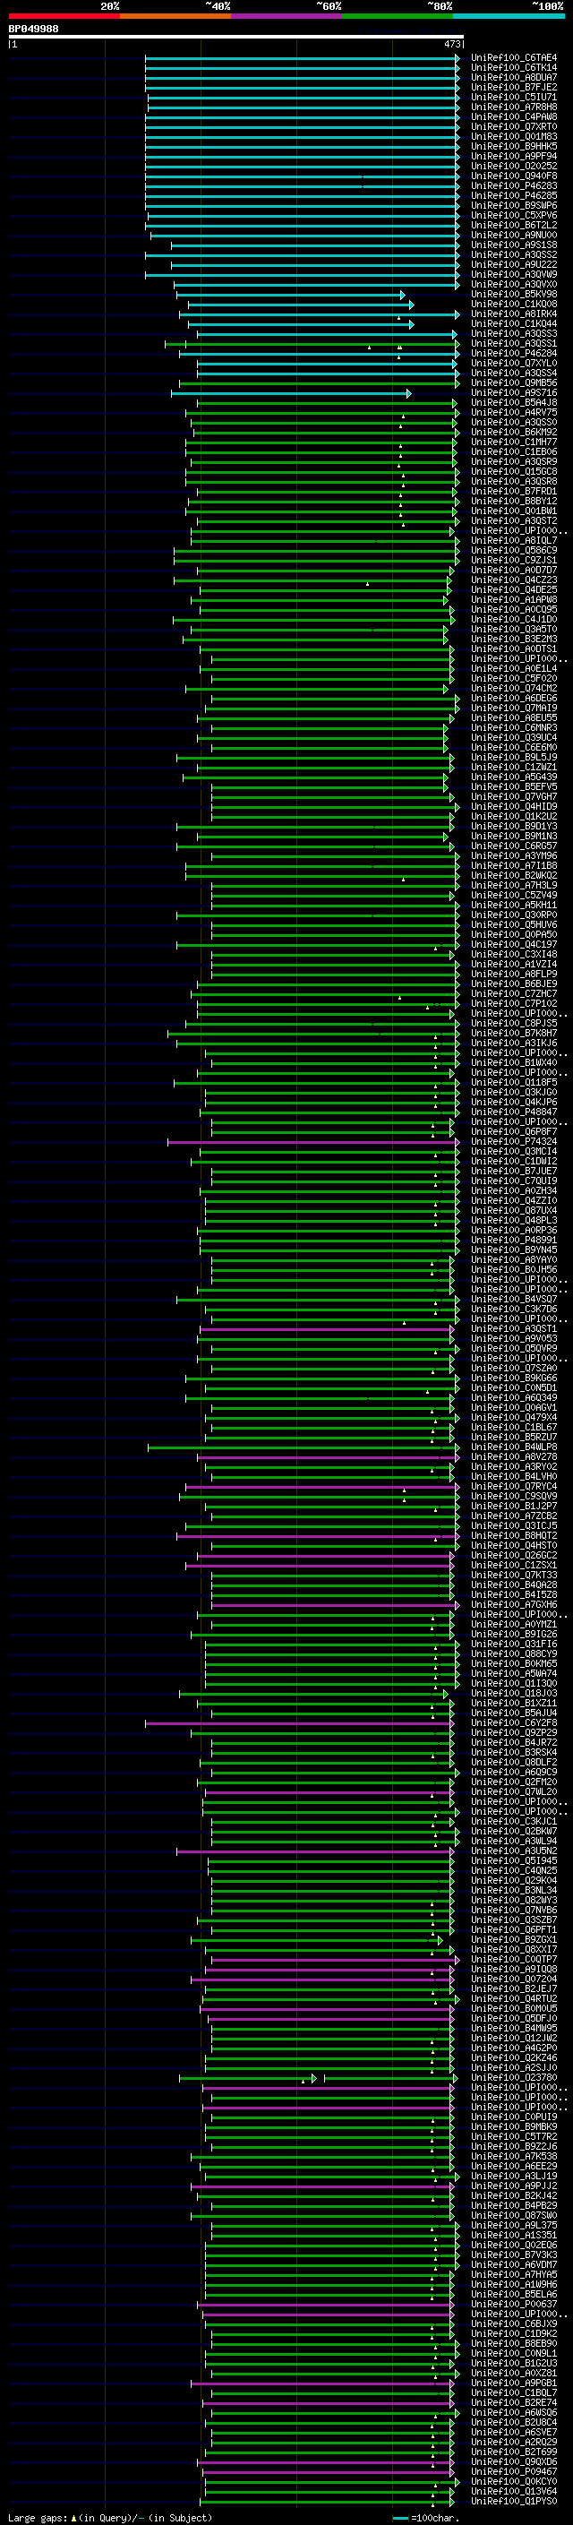Select hit label UniRef100_B9SWP6
This screenshot has height=2525, width=573.
514,205
